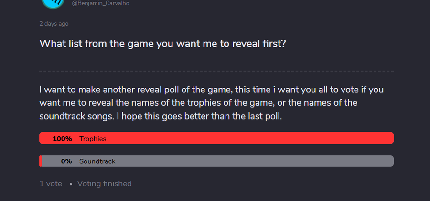The width and height of the screenshot is (430, 201).
Task: Select the red Trophies poll bar
Action: click(239, 139)
